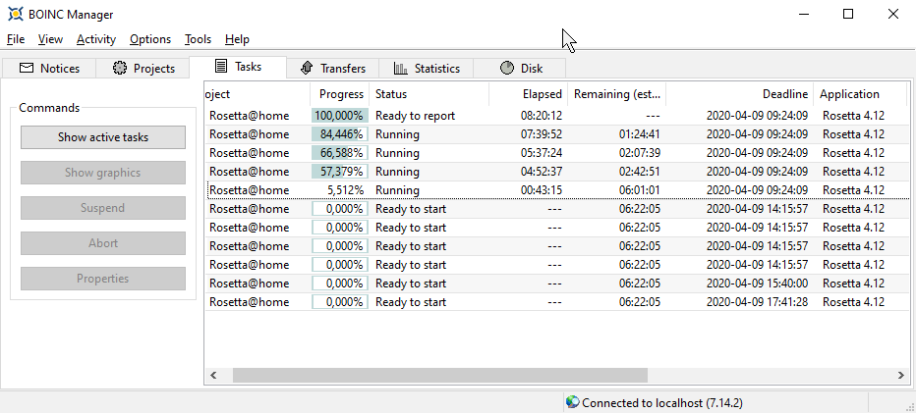Image resolution: width=916 pixels, height=413 pixels.
Task: Click the BOINC Manager title bar logo icon
Action: (17, 14)
